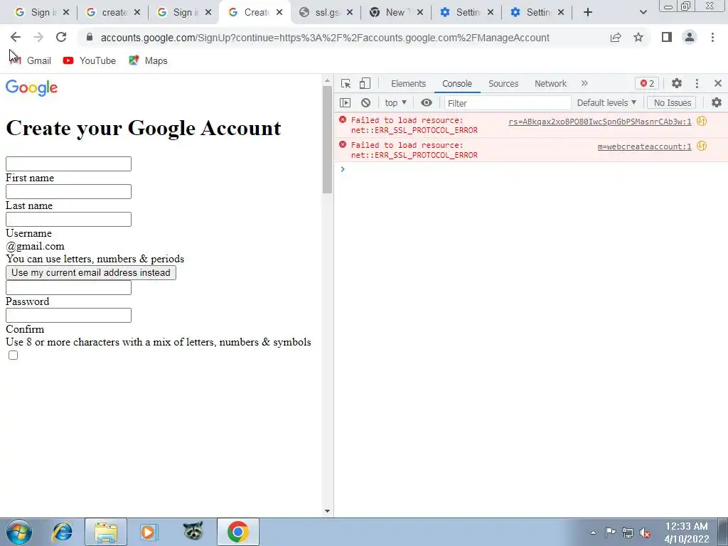
Task: Select the inspect element picker icon
Action: [346, 84]
